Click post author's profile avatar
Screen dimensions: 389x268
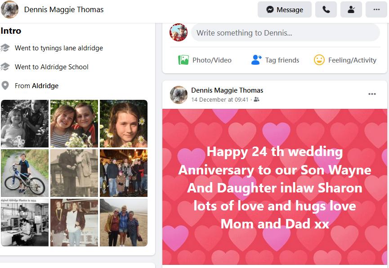(x=179, y=95)
